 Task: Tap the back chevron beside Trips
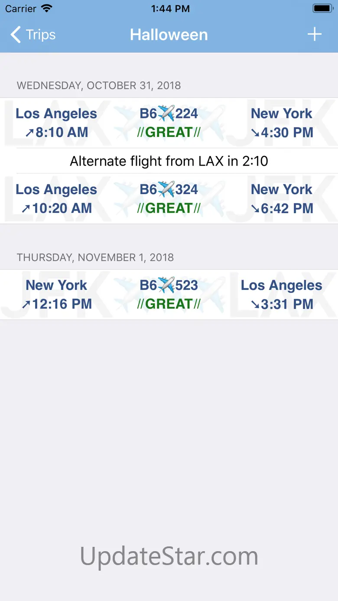16,35
